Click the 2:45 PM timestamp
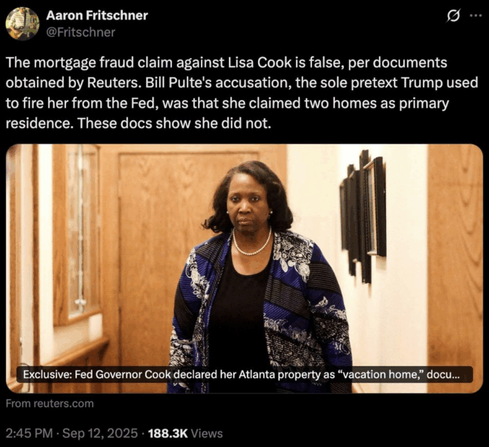The height and width of the screenshot is (447, 489). coord(29,433)
